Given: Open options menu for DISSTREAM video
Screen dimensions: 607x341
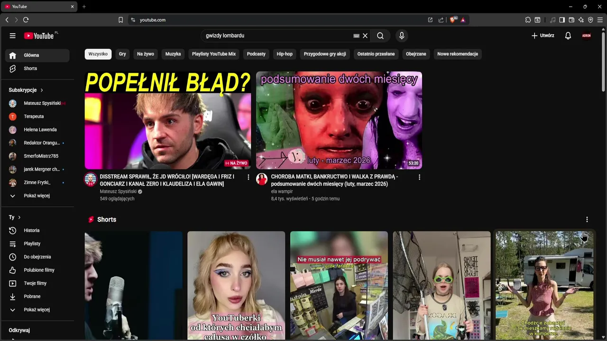Looking at the screenshot, I should pos(248,177).
